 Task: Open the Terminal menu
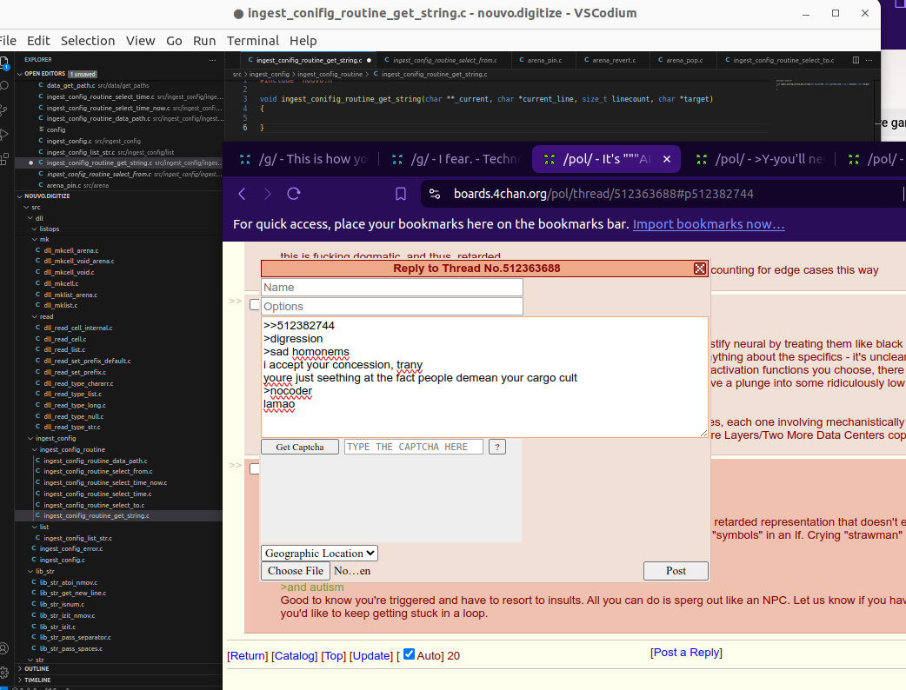coord(253,41)
